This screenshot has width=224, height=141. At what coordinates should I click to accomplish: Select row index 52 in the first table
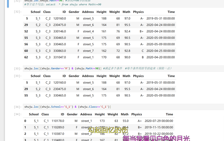(x=26, y=32)
